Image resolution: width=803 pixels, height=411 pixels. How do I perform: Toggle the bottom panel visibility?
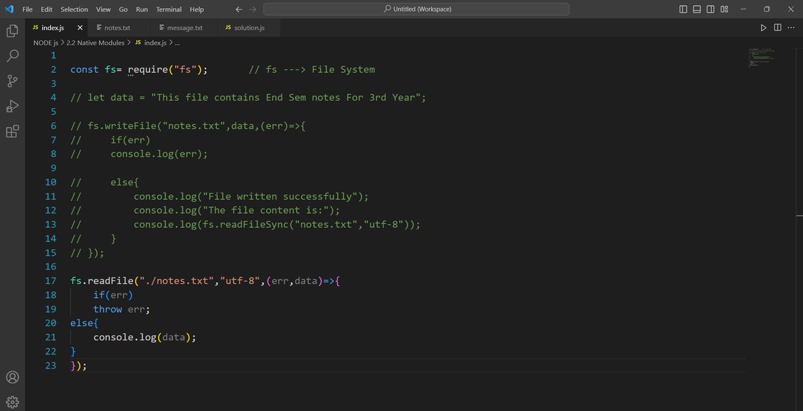point(696,9)
